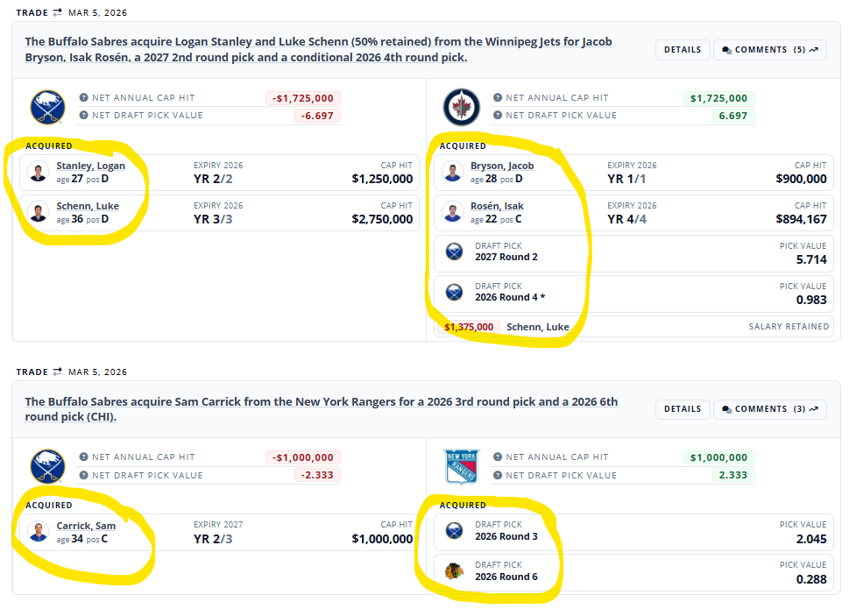Open Details for the Sam Carrick trade

click(682, 409)
